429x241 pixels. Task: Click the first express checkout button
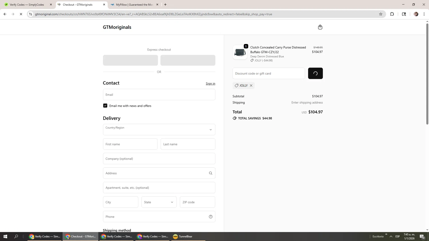(130, 60)
